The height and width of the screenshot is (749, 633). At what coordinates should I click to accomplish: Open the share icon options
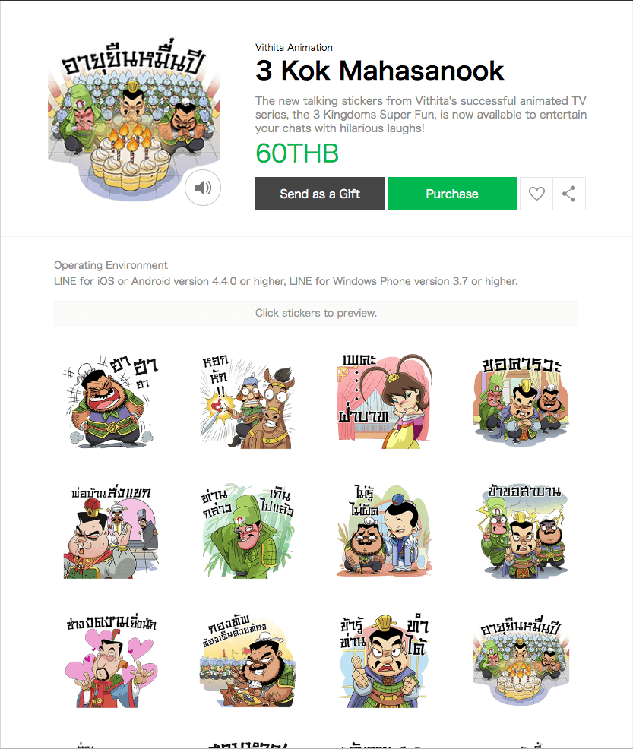569,194
